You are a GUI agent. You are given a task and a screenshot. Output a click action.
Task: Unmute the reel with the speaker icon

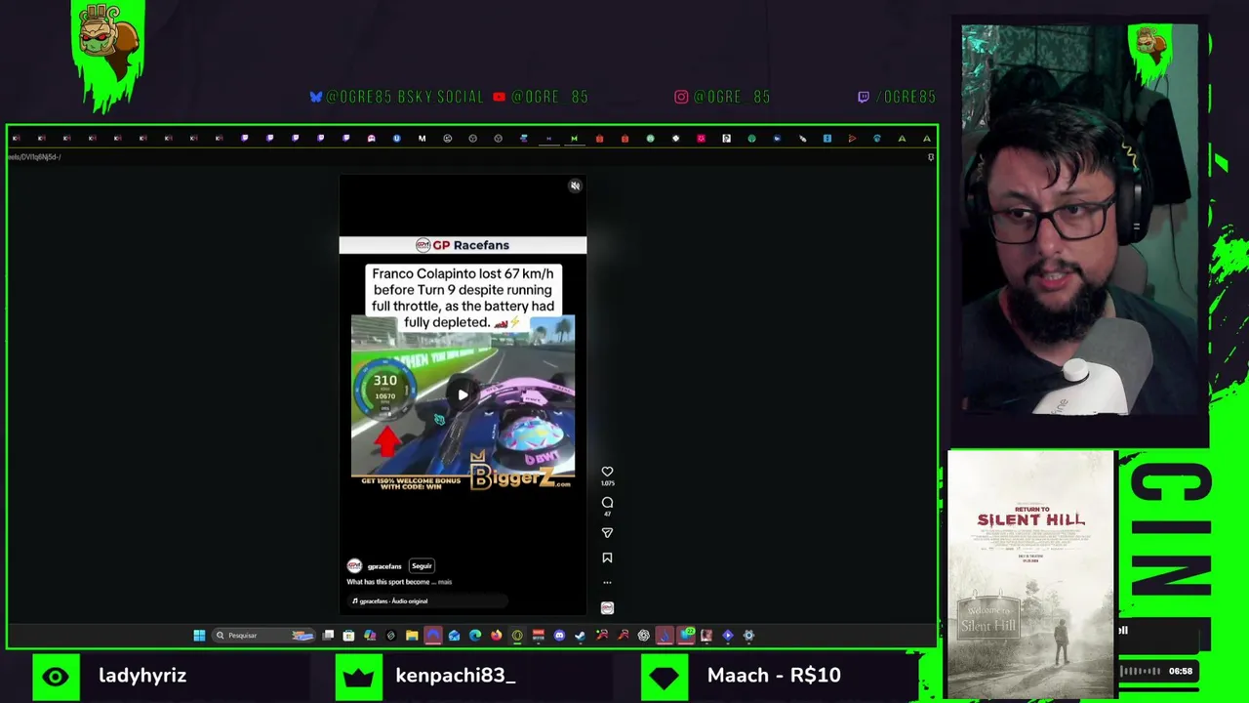pyautogui.click(x=575, y=186)
